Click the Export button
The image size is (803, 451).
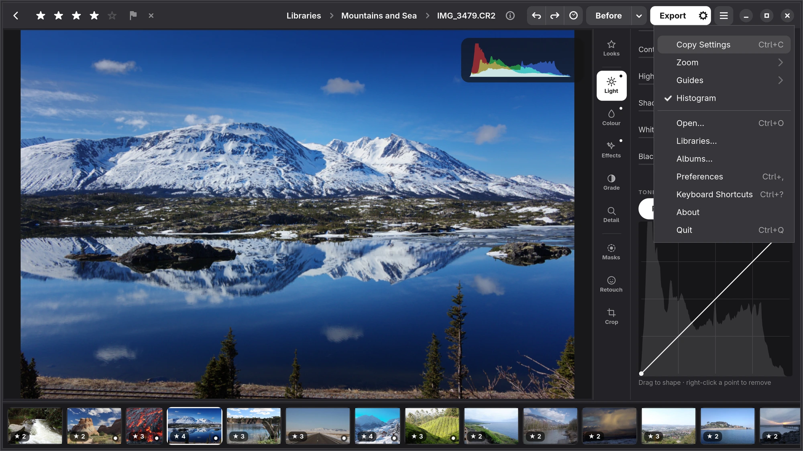pos(673,16)
